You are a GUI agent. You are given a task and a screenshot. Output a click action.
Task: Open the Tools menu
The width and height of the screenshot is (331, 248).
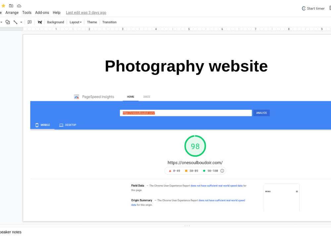click(27, 13)
